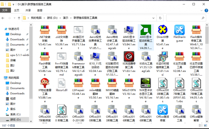Switch to details view in status bar
The width and height of the screenshot is (209, 129).
click(200, 125)
